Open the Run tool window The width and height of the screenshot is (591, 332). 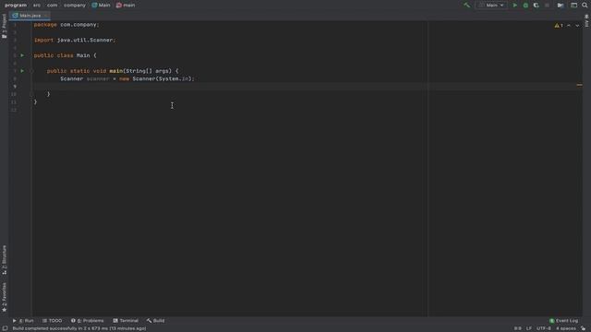coord(23,321)
